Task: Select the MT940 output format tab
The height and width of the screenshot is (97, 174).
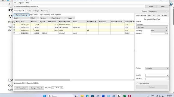Action: tap(164, 16)
